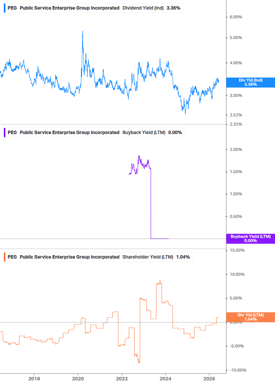The image size is (275, 385).
Task: Click the PEG ticker in the Dividend Yield legend
Action: (x=12, y=8)
